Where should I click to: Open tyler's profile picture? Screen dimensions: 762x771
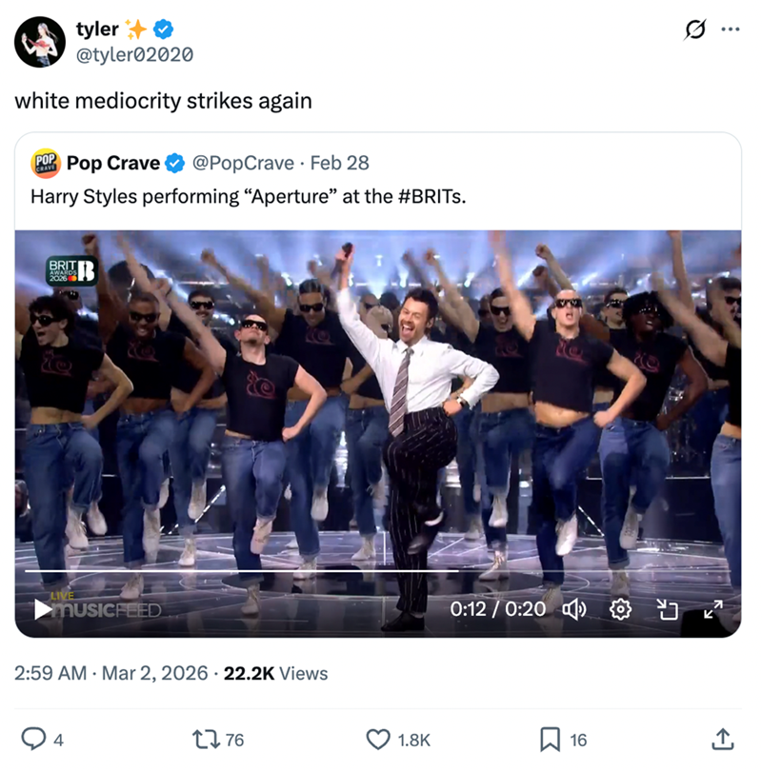tap(38, 40)
